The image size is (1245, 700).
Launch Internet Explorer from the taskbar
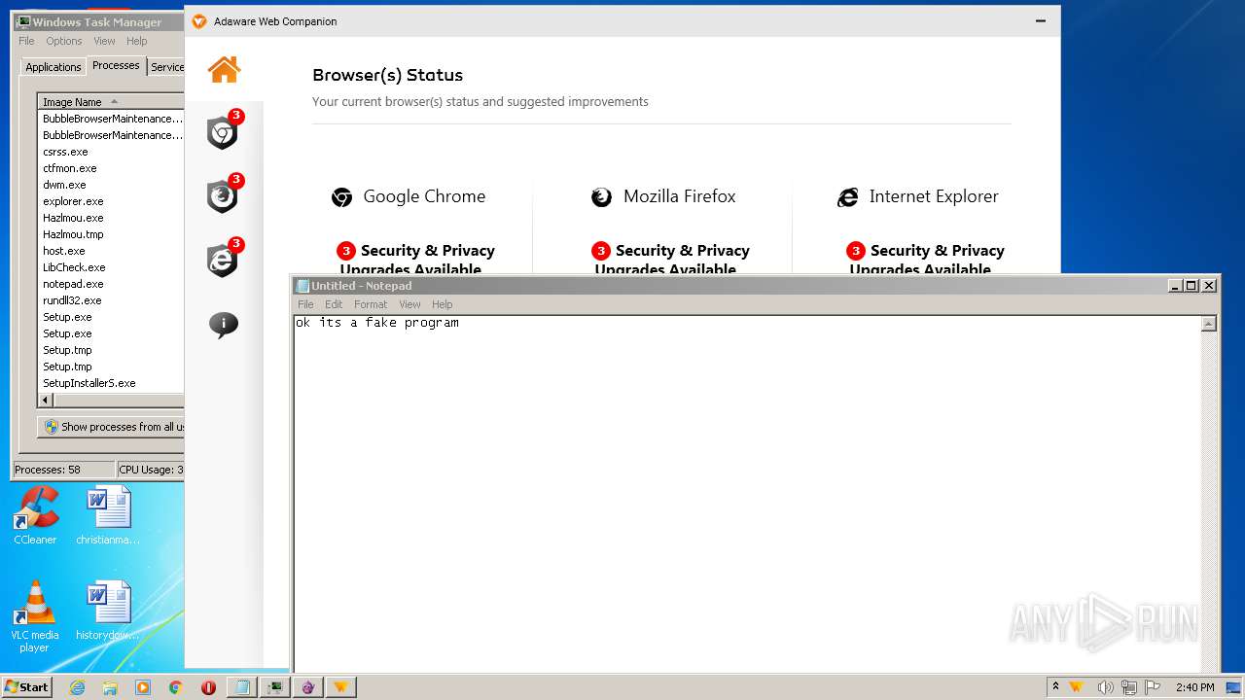77,687
